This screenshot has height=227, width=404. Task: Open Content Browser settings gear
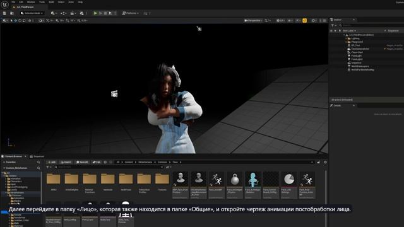point(325,162)
